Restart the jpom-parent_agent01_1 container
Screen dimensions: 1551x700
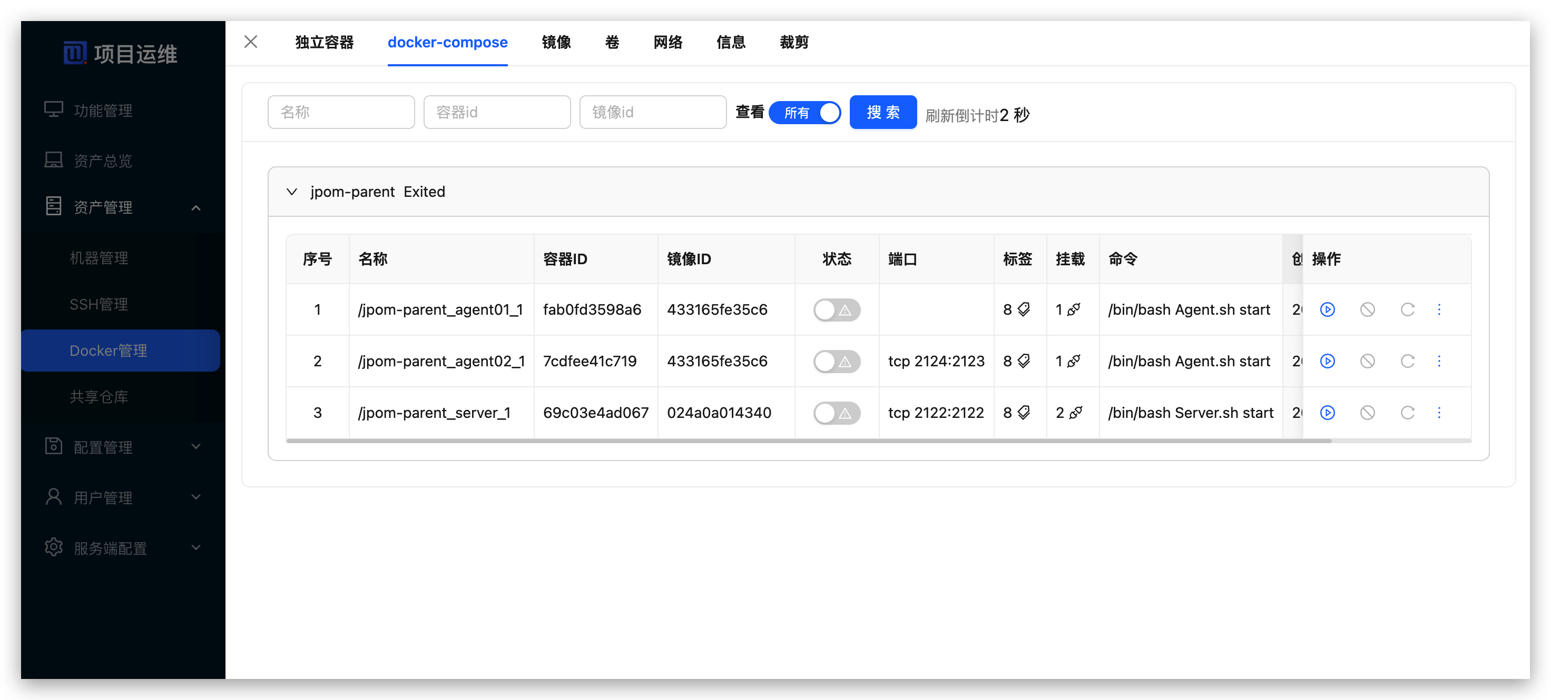pyautogui.click(x=1407, y=309)
